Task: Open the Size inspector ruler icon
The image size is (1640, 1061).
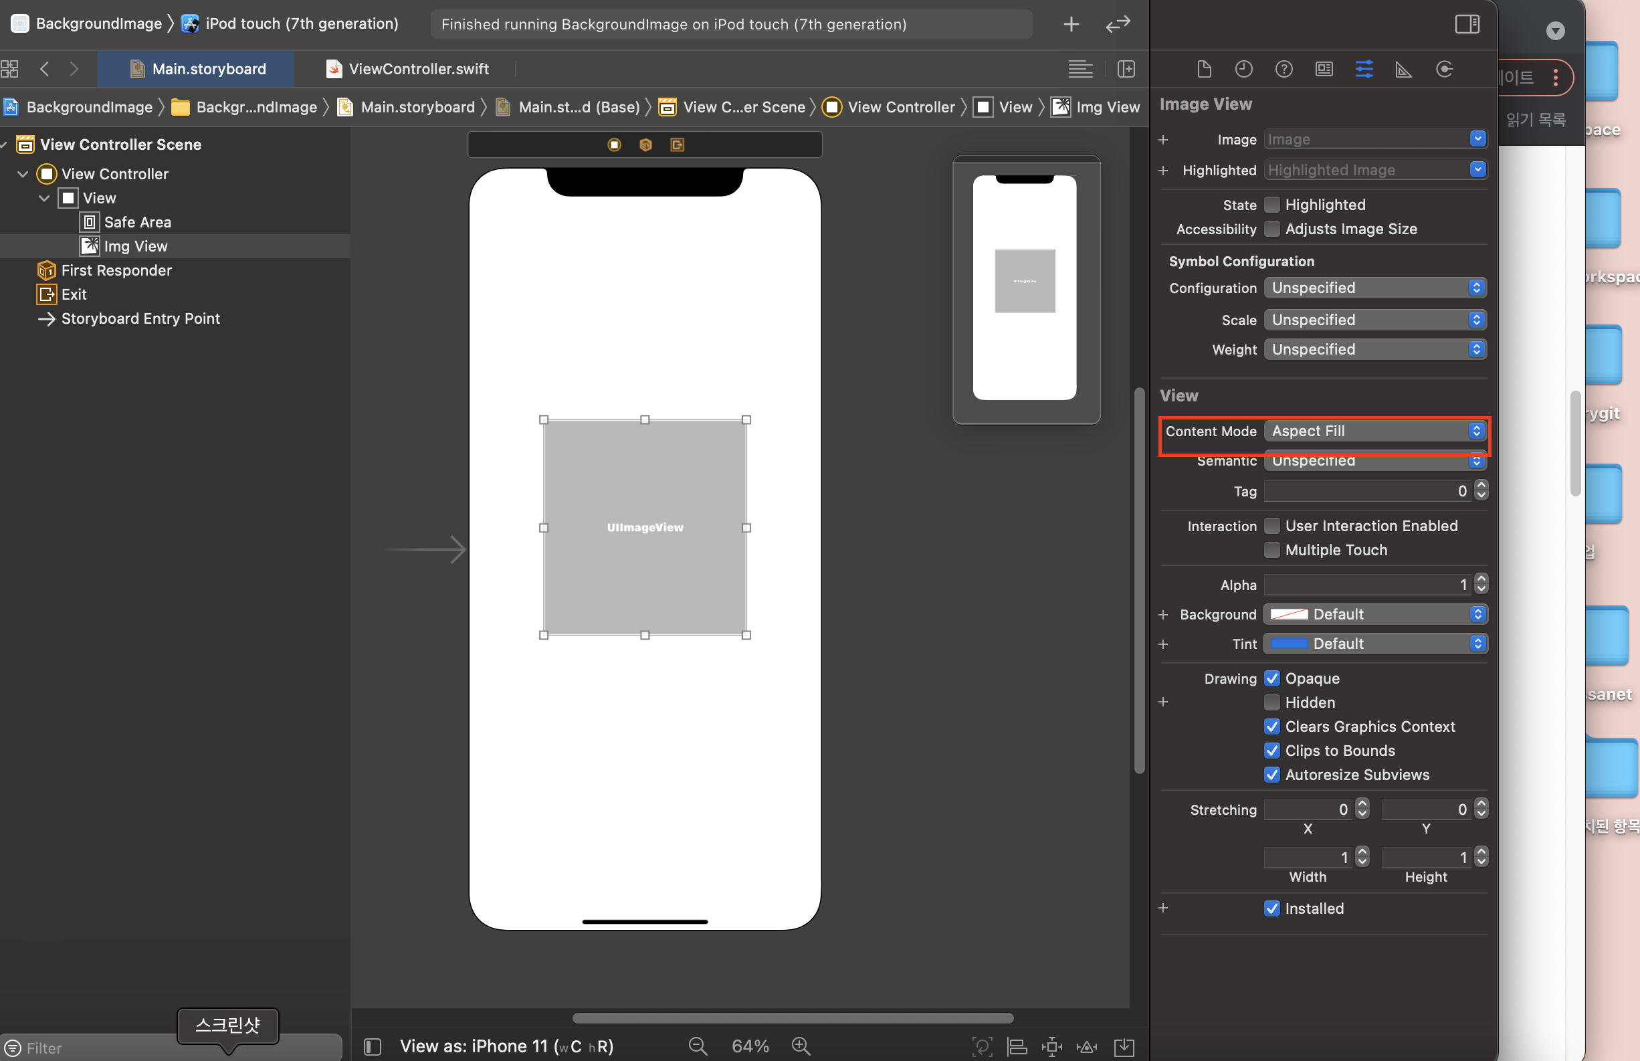Action: [x=1403, y=69]
